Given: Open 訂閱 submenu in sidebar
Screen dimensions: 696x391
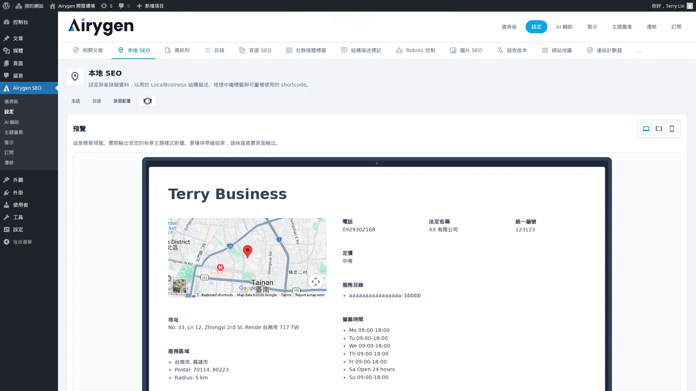Looking at the screenshot, I should pos(29,153).
